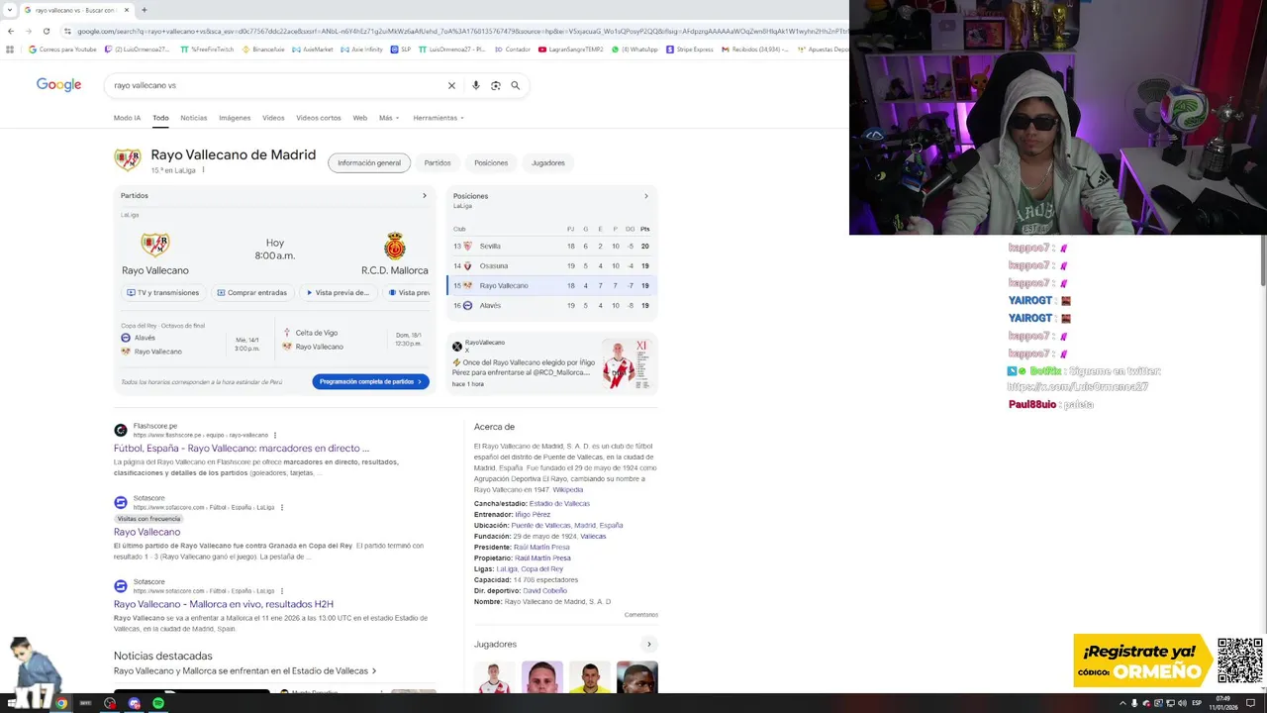Expand the Jugadores section arrow
The image size is (1267, 713).
click(649, 644)
